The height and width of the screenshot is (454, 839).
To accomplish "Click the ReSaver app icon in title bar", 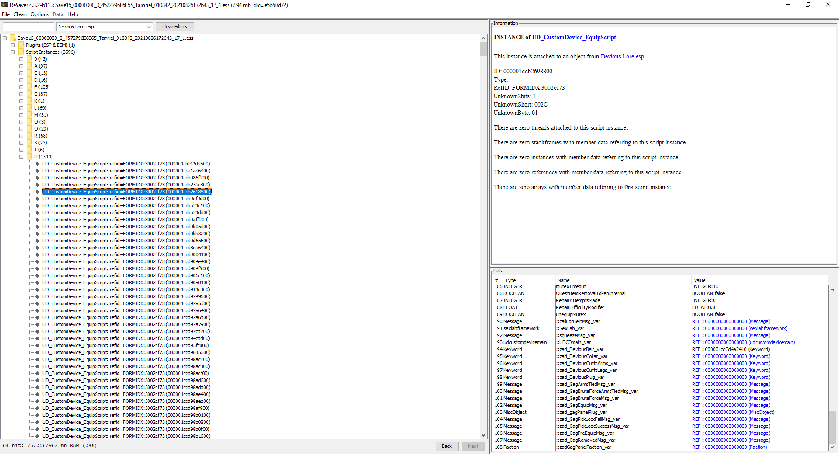I will 5,5.
